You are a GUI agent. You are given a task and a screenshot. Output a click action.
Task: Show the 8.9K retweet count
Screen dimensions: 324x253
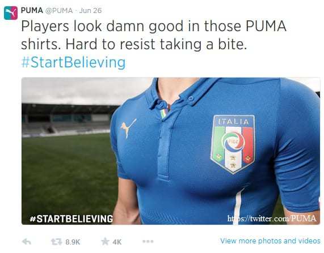[73, 242]
